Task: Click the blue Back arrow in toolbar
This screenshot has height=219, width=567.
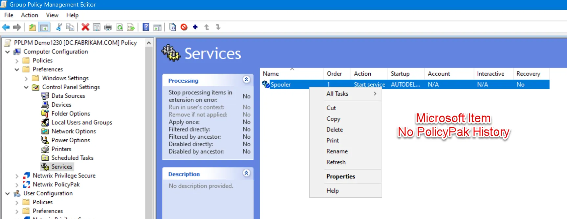Action: coord(6,27)
